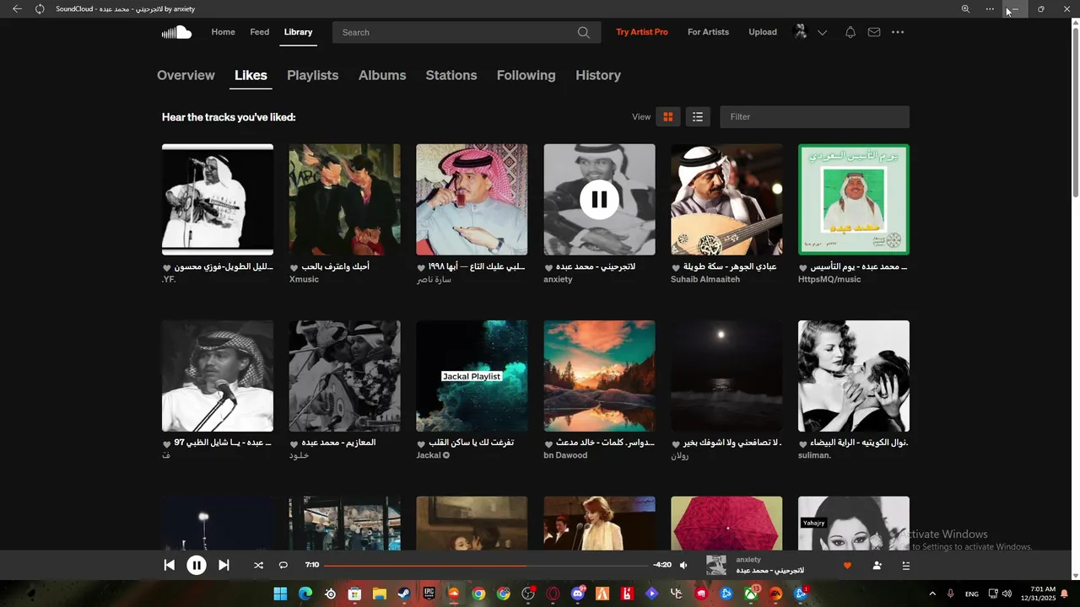
Task: Seek on the track progress bar
Action: 485,566
